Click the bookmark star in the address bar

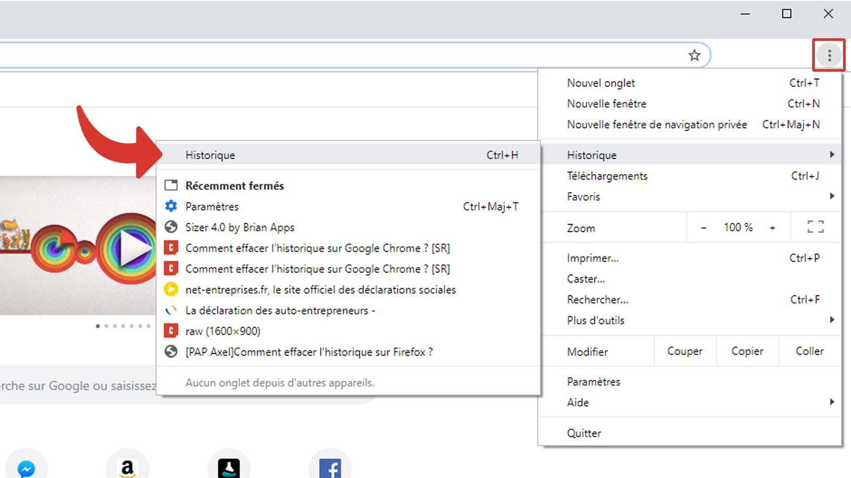pos(694,55)
